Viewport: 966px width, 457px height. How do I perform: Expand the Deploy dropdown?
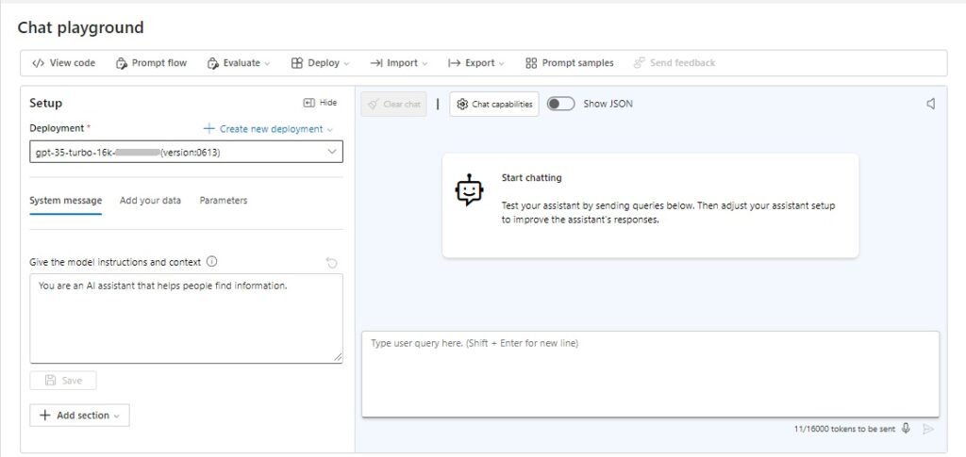tap(320, 63)
